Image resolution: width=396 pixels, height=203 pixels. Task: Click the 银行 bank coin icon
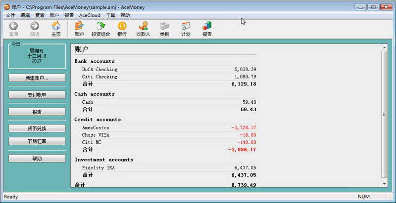(x=122, y=26)
